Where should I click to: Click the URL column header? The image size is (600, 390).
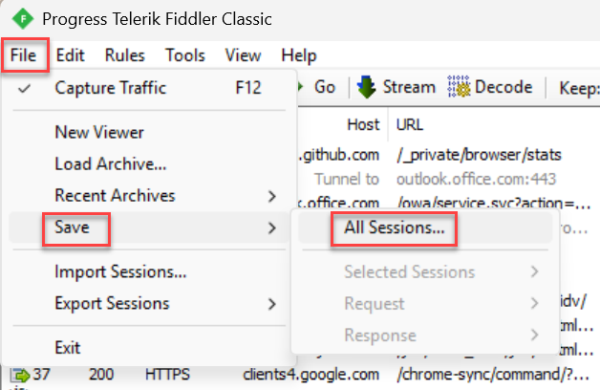[x=410, y=124]
